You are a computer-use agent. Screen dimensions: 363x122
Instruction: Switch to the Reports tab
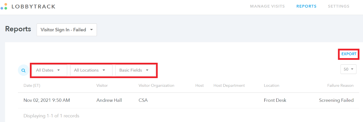pos(306,6)
